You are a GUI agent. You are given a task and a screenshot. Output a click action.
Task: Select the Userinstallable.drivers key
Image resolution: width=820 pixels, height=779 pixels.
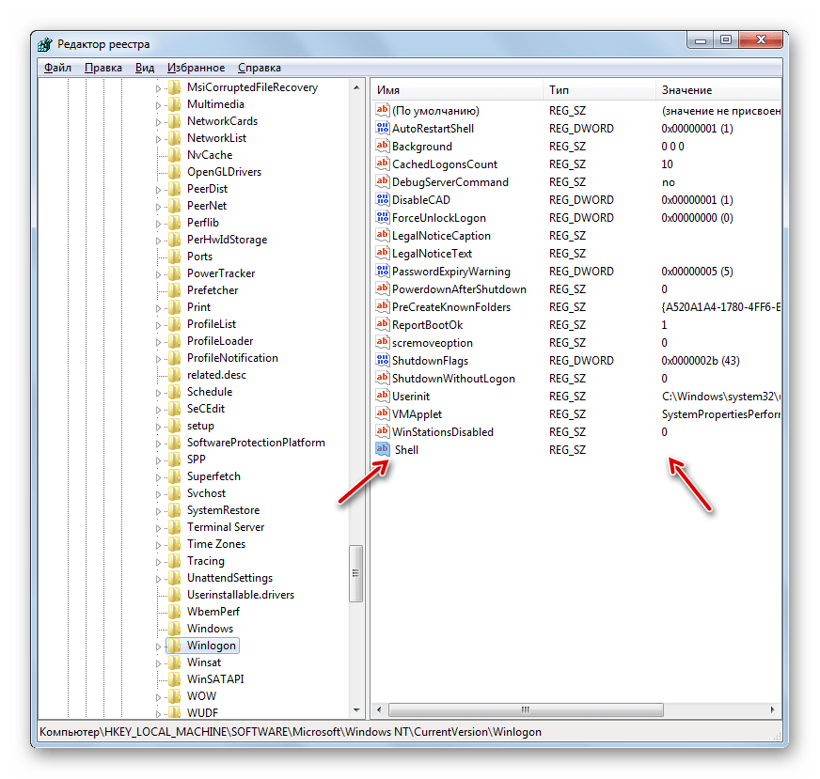coord(241,595)
